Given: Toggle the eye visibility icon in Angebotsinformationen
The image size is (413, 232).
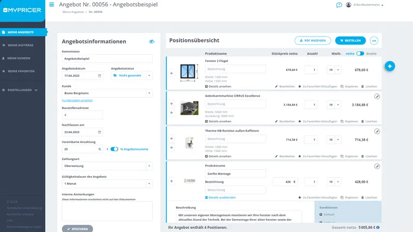Looking at the screenshot, I should click(152, 41).
